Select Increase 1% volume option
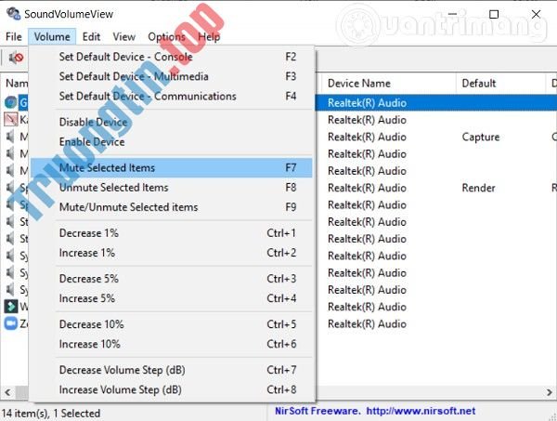The width and height of the screenshot is (557, 421). [x=172, y=253]
